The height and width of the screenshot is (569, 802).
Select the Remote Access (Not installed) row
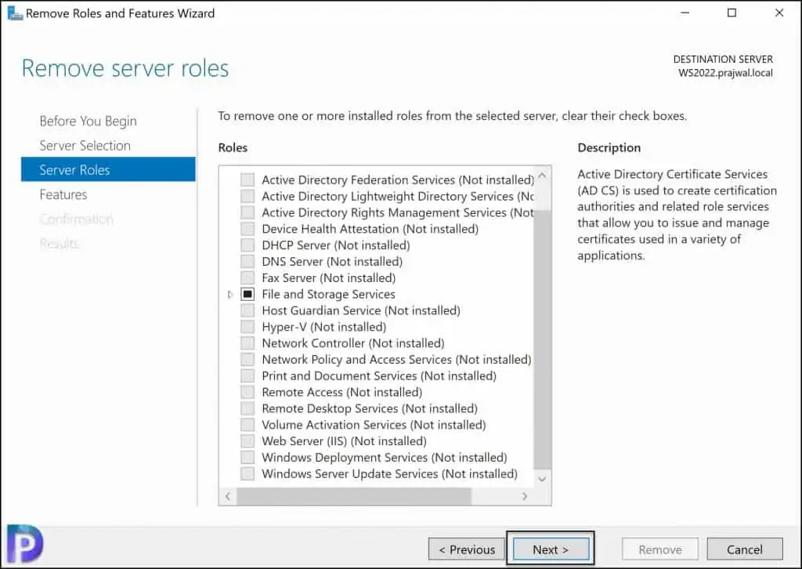click(x=341, y=393)
